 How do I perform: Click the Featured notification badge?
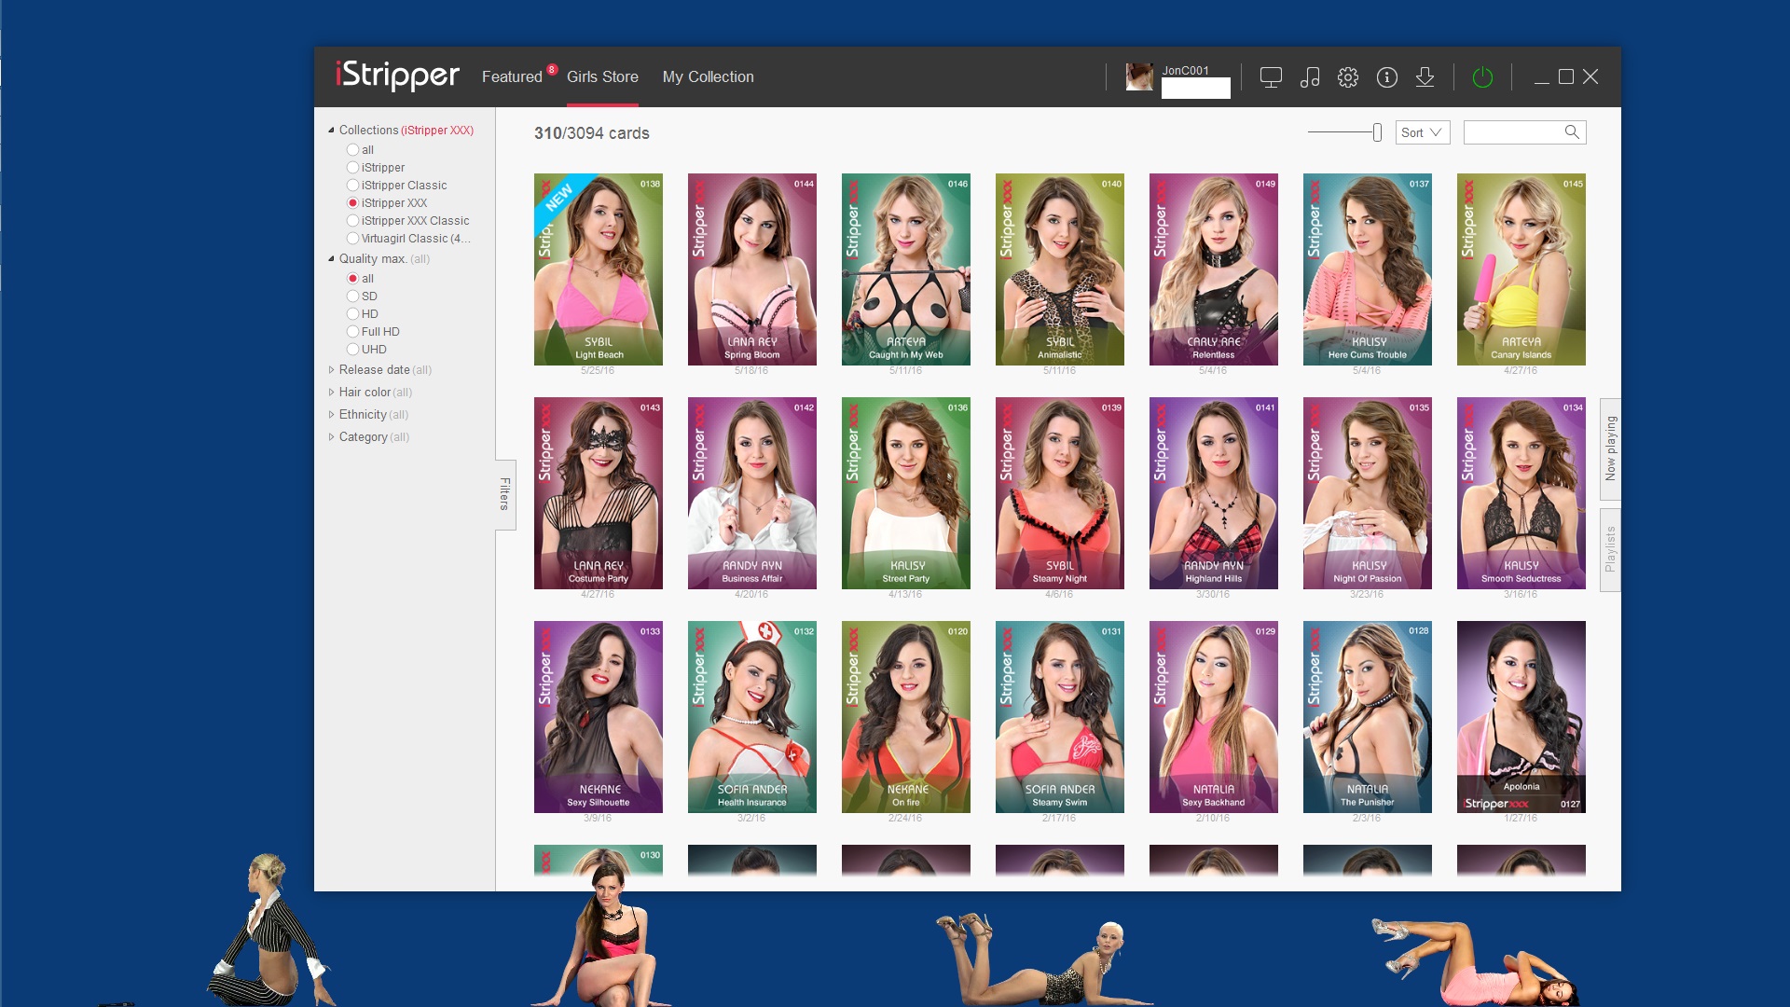pos(552,69)
